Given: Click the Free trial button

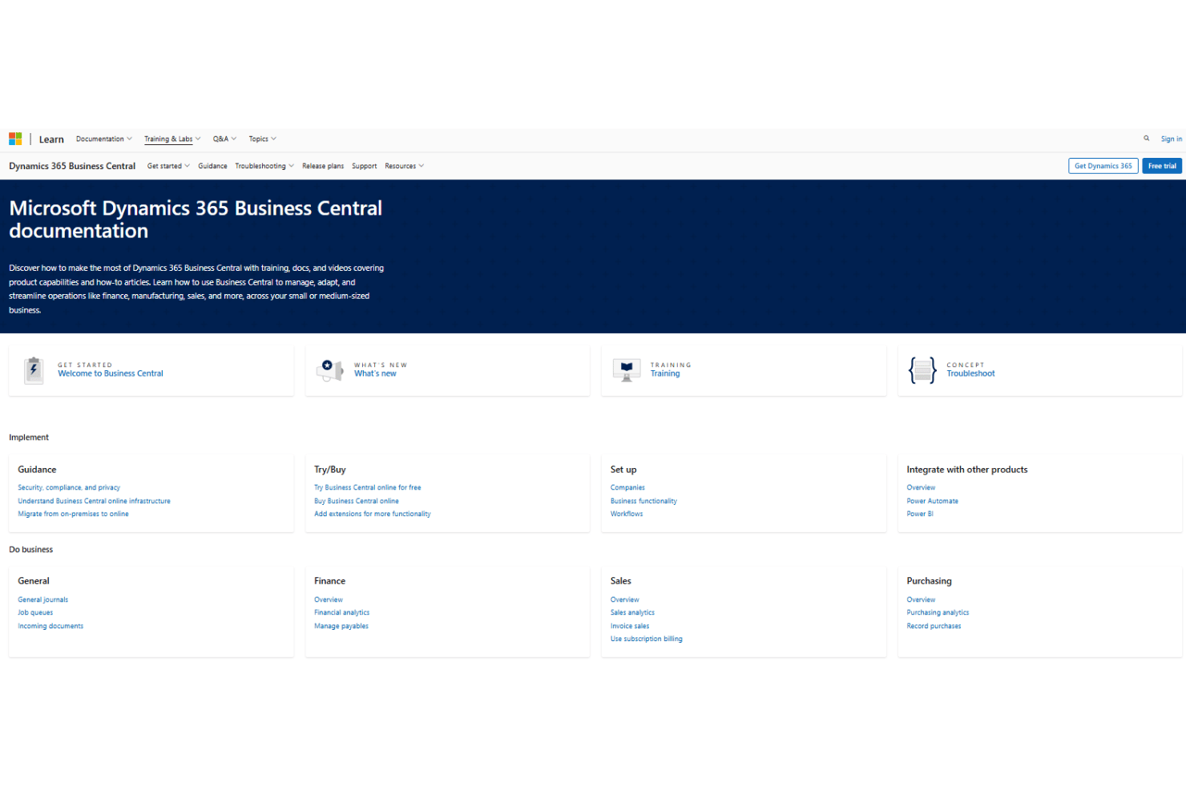Looking at the screenshot, I should (x=1161, y=166).
